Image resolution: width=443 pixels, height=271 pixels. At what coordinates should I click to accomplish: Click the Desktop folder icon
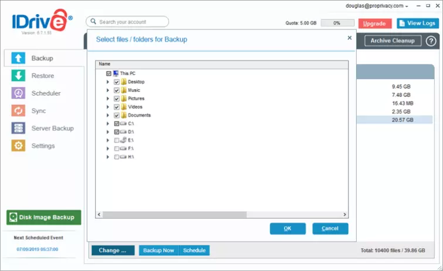[124, 82]
